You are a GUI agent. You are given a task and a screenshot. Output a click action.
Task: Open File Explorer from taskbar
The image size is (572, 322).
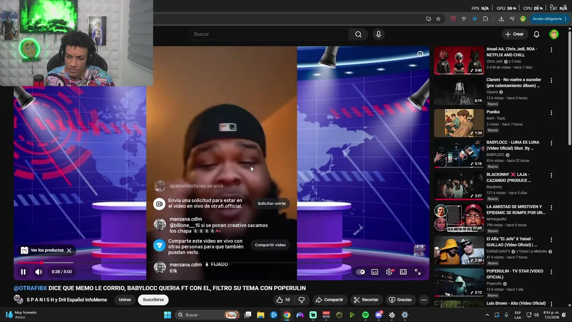click(x=261, y=315)
